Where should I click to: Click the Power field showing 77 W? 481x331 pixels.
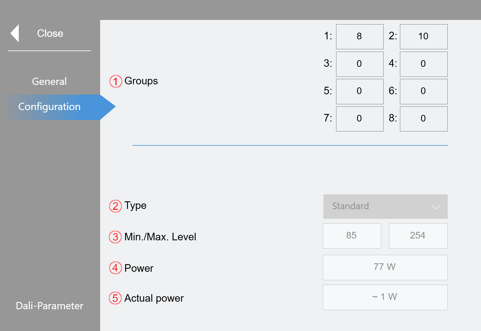(x=385, y=268)
